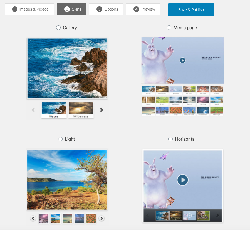This screenshot has height=230, width=250.
Task: Select the Gallery skin radio button
Action: pyautogui.click(x=58, y=28)
